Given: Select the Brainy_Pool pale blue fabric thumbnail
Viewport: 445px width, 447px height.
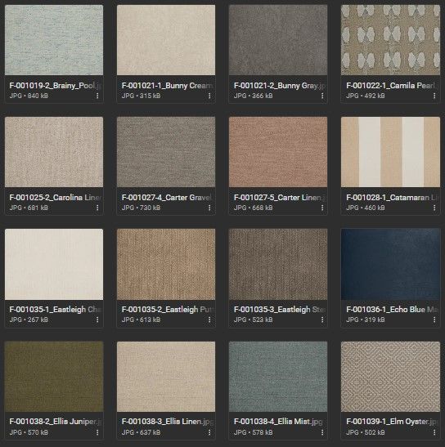Looking at the screenshot, I should (x=54, y=40).
